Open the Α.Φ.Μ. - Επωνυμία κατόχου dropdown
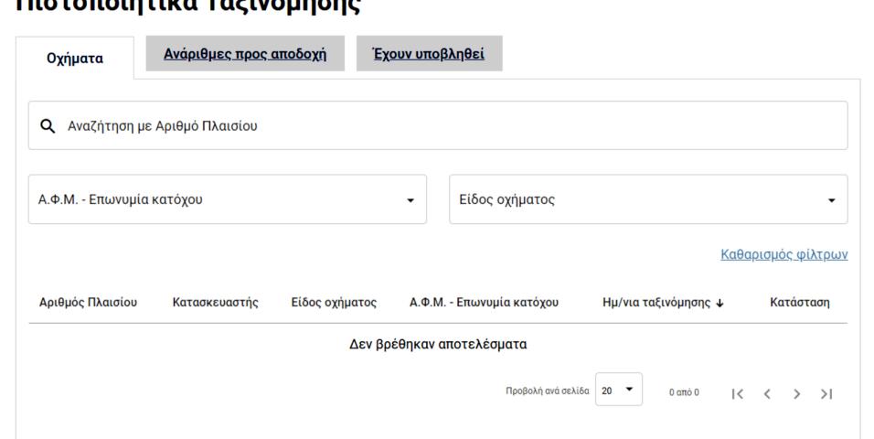The image size is (874, 439). tap(228, 199)
